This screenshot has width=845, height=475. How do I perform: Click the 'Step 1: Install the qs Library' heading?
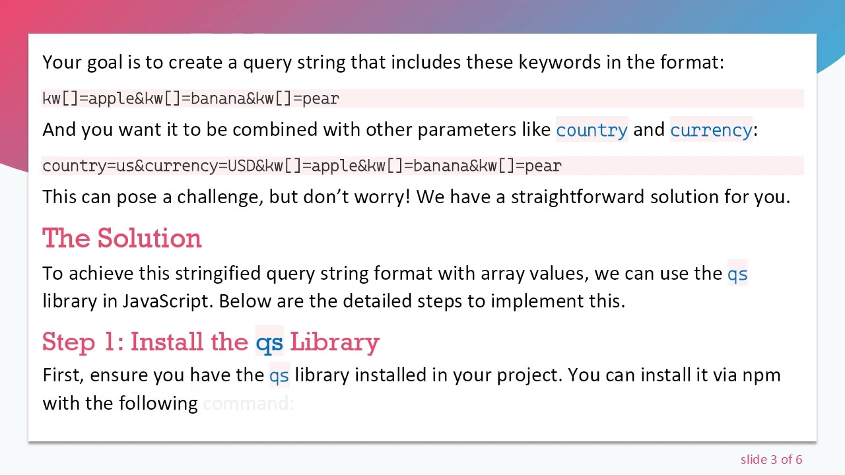point(211,342)
